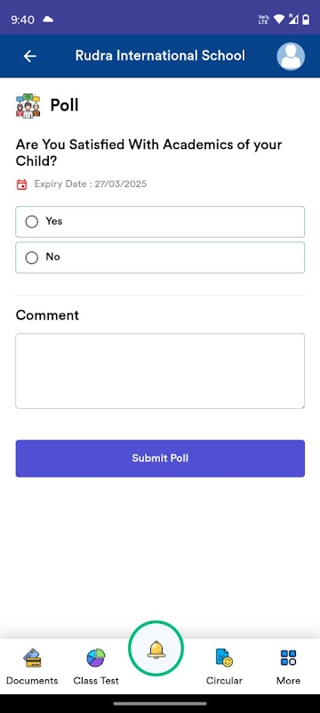Tap the Rudra International School title

(160, 56)
